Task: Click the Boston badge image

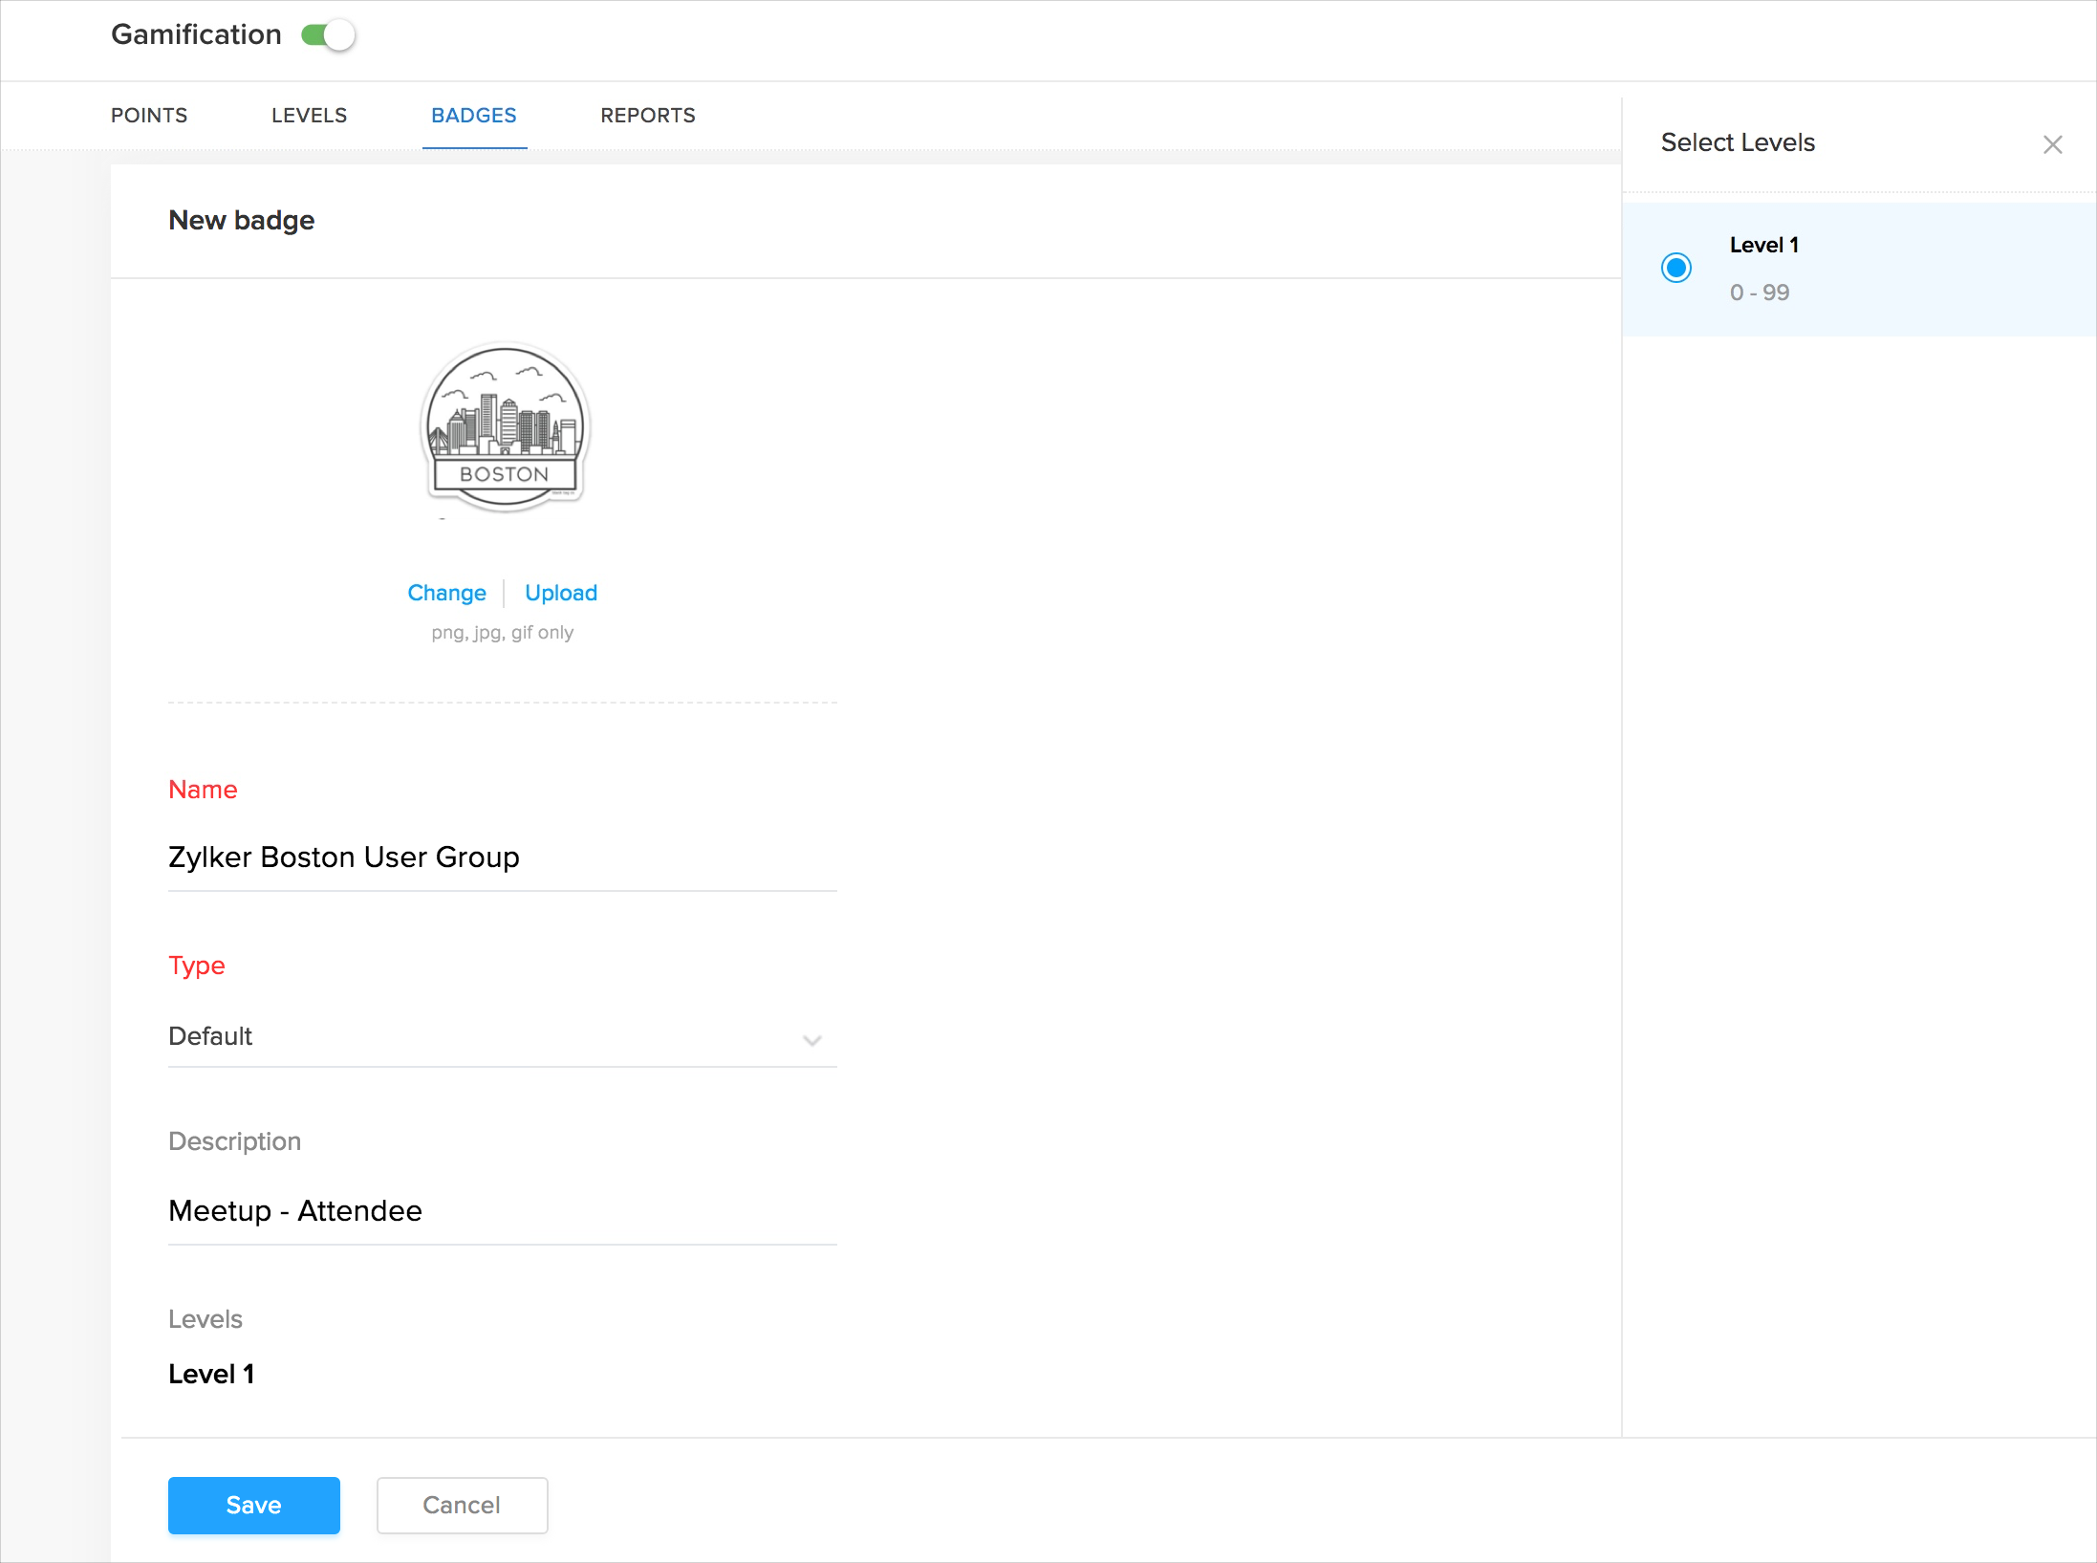Action: [505, 427]
